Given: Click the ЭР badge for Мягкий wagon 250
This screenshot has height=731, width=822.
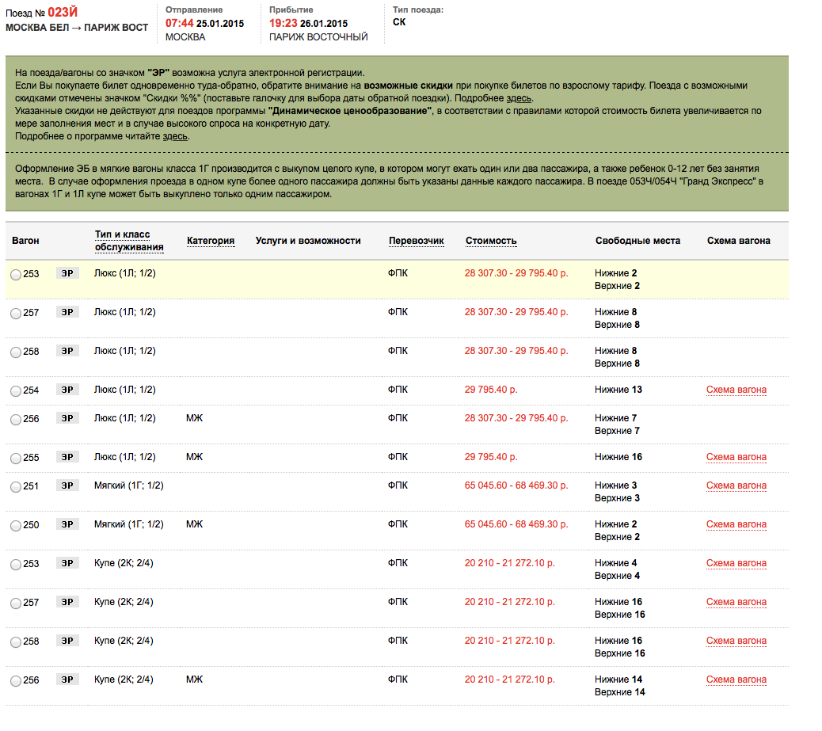Looking at the screenshot, I should [x=67, y=524].
